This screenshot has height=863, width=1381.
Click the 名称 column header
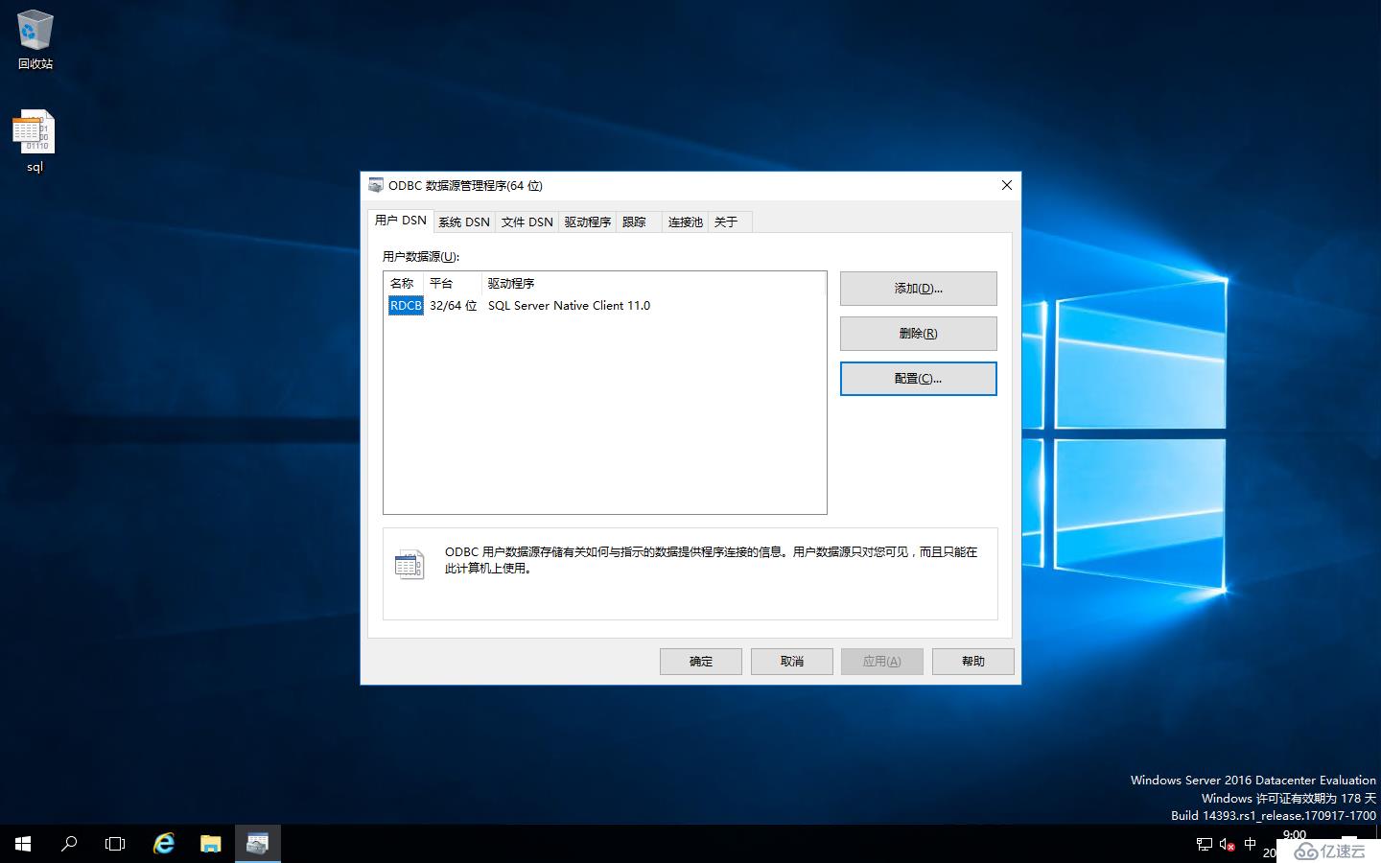tap(404, 284)
